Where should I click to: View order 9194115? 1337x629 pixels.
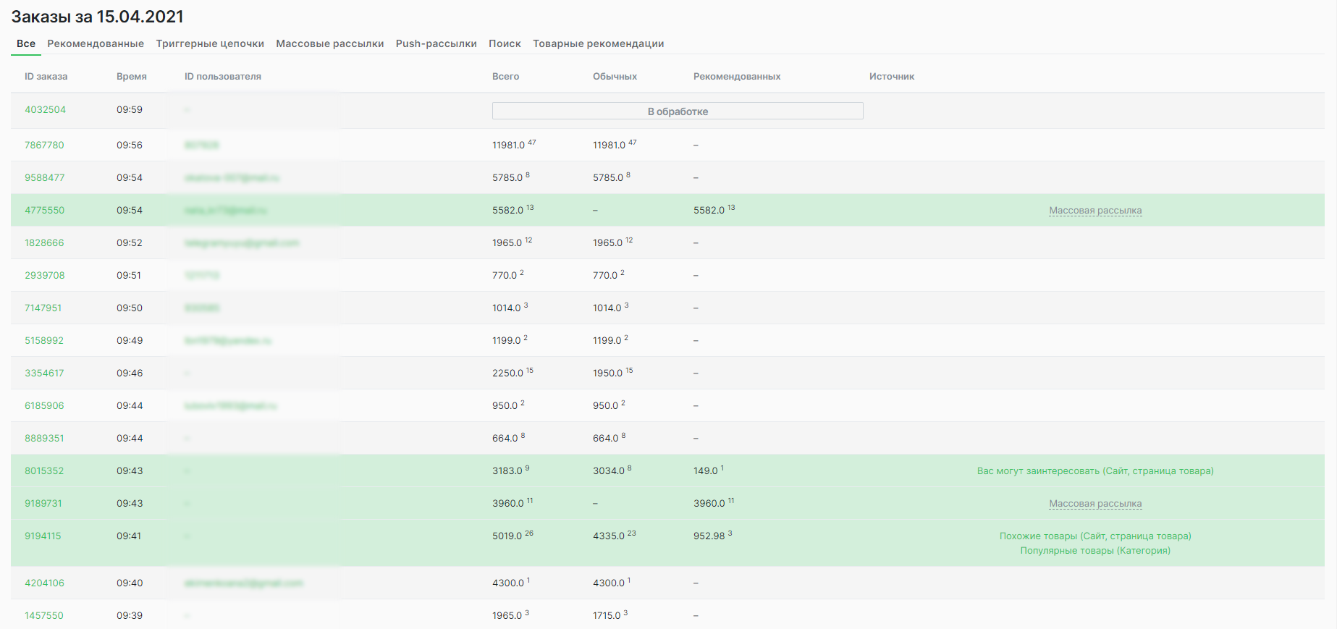coord(43,536)
